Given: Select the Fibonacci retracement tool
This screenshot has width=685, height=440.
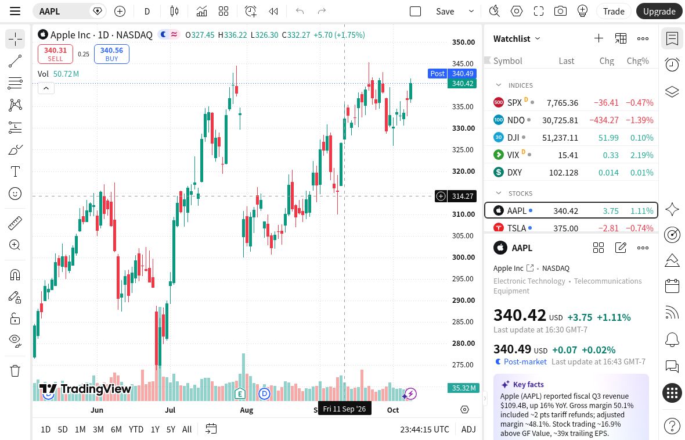Looking at the screenshot, I should [x=15, y=83].
